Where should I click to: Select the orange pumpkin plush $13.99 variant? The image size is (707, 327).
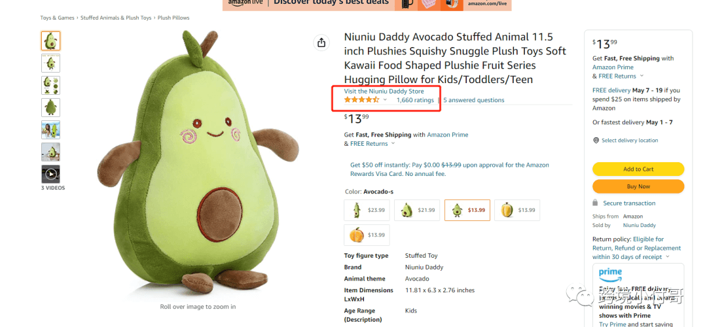[367, 235]
